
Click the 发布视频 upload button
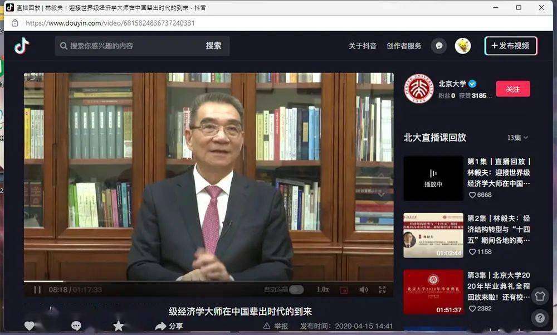510,46
